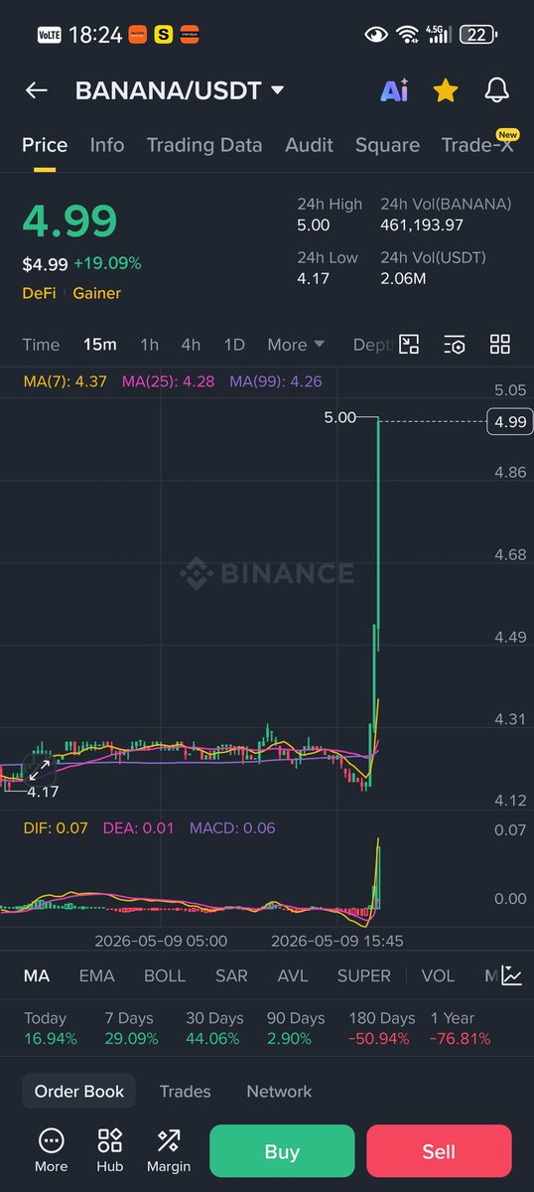The width and height of the screenshot is (534, 1192).
Task: Select the MA indicator
Action: click(x=37, y=975)
